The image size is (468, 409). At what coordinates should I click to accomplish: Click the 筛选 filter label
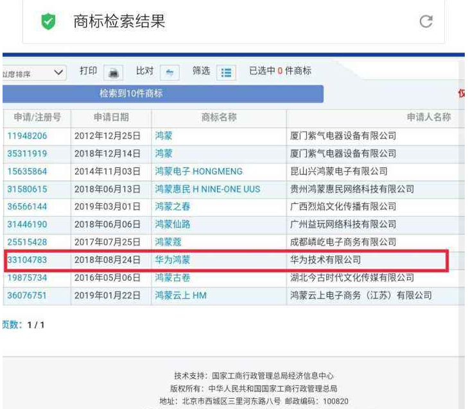201,71
